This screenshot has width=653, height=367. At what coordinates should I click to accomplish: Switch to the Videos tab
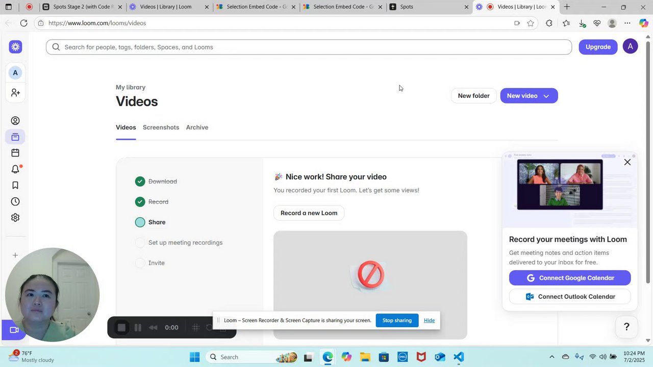(125, 127)
